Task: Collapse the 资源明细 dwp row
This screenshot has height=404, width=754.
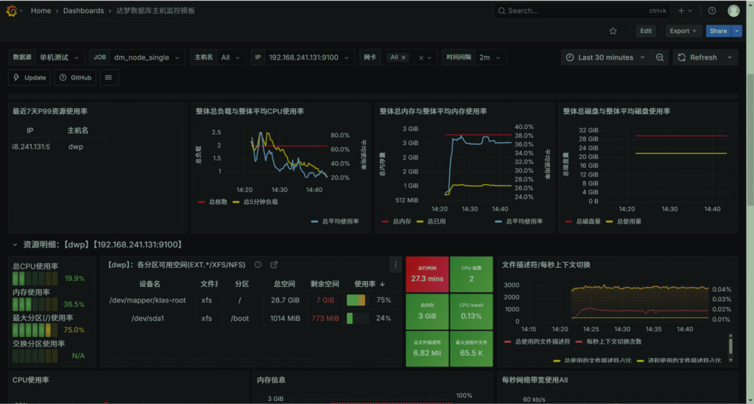Action: pos(15,244)
